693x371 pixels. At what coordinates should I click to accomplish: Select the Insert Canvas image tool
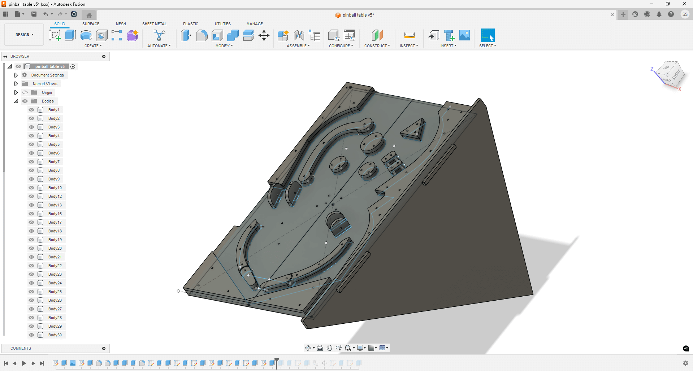click(x=465, y=35)
